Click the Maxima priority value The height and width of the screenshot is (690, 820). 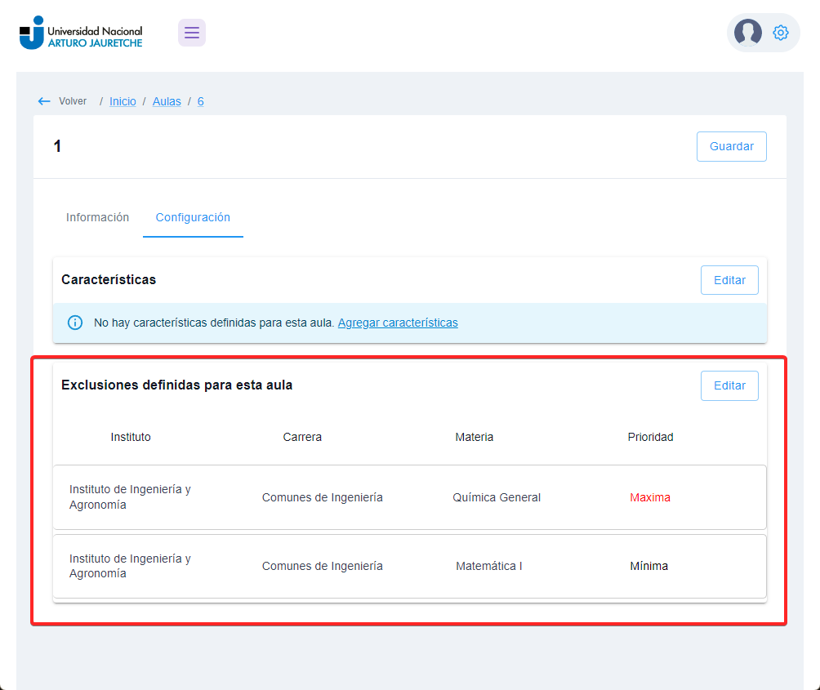pyautogui.click(x=649, y=497)
